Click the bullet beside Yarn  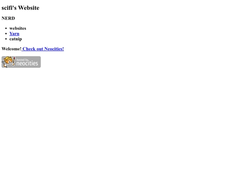[x=6, y=34]
